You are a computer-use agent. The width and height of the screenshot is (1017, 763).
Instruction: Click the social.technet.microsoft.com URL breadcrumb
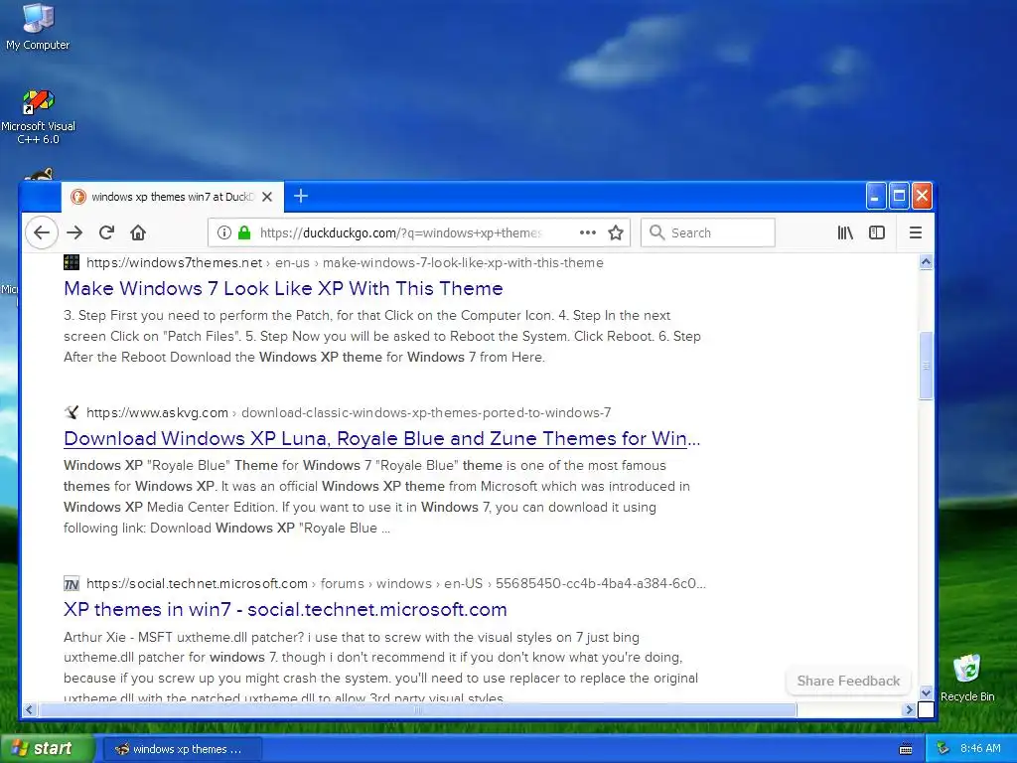[395, 583]
